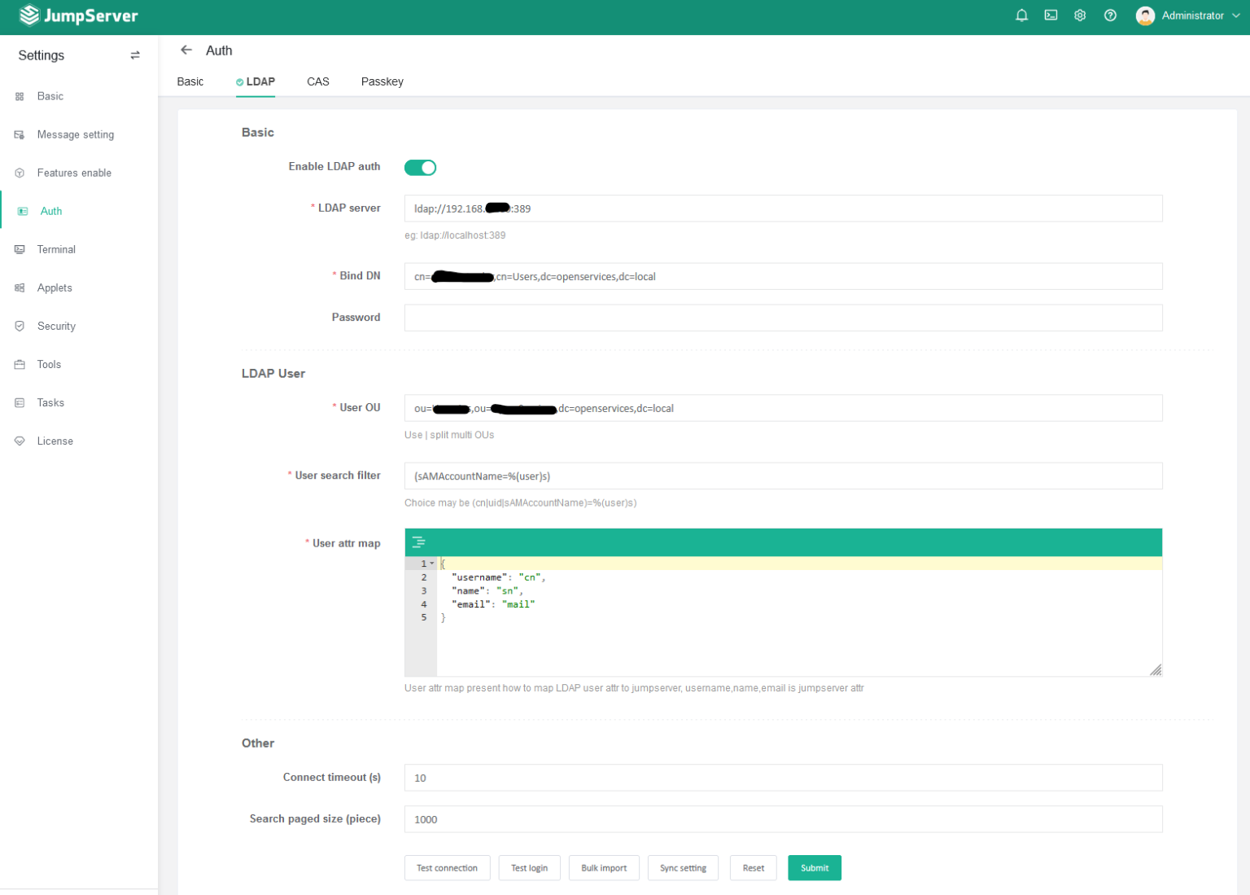The image size is (1250, 895).
Task: Click the LDAP User section heading
Action: coord(273,374)
